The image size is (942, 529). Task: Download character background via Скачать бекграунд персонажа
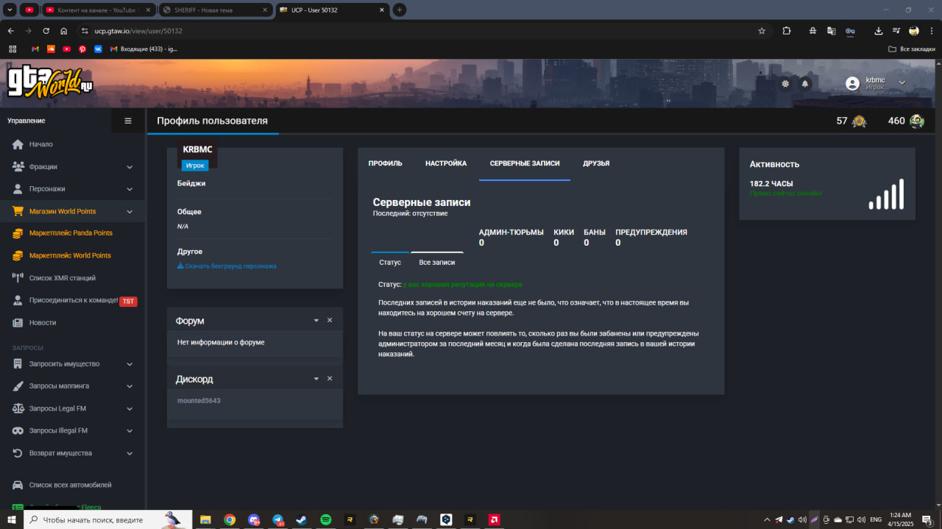(227, 266)
